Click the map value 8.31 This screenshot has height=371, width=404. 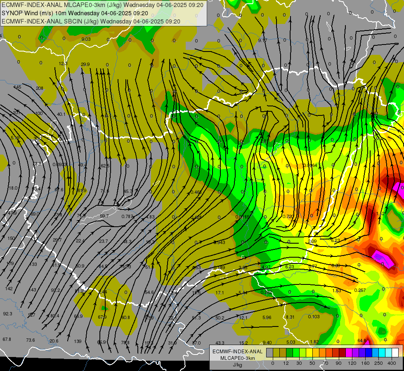(290, 317)
